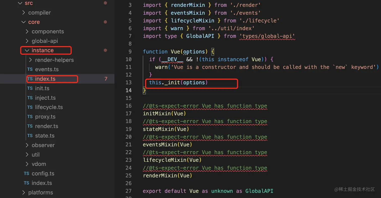Click the instance folder label
Screen dimensions: 381x198
tap(43, 50)
